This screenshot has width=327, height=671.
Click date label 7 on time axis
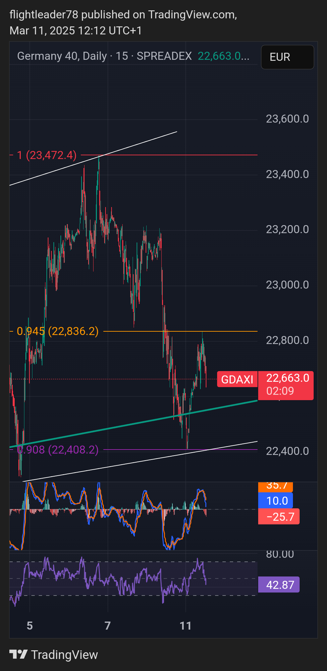[x=108, y=626]
